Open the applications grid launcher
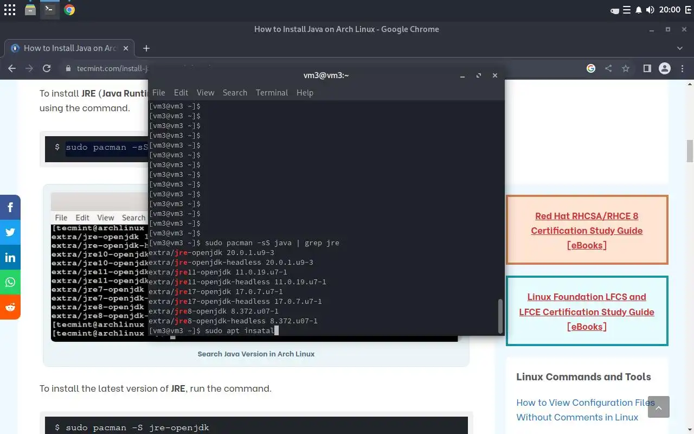694x434 pixels. click(10, 10)
